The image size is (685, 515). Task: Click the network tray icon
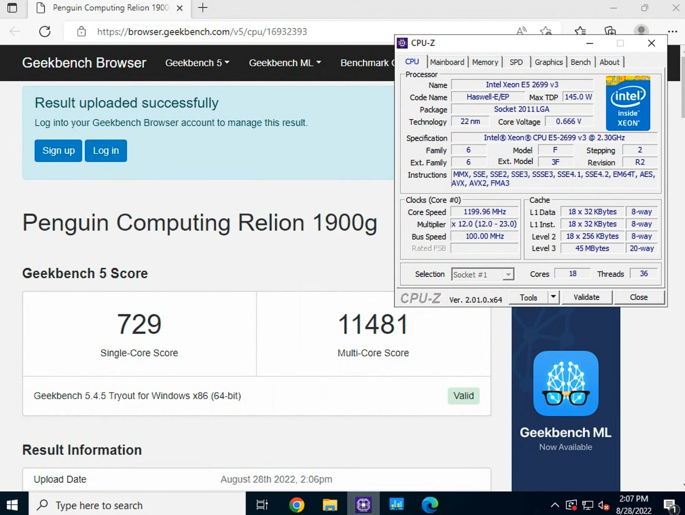(588, 505)
